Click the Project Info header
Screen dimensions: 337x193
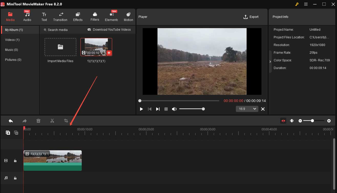point(280,17)
